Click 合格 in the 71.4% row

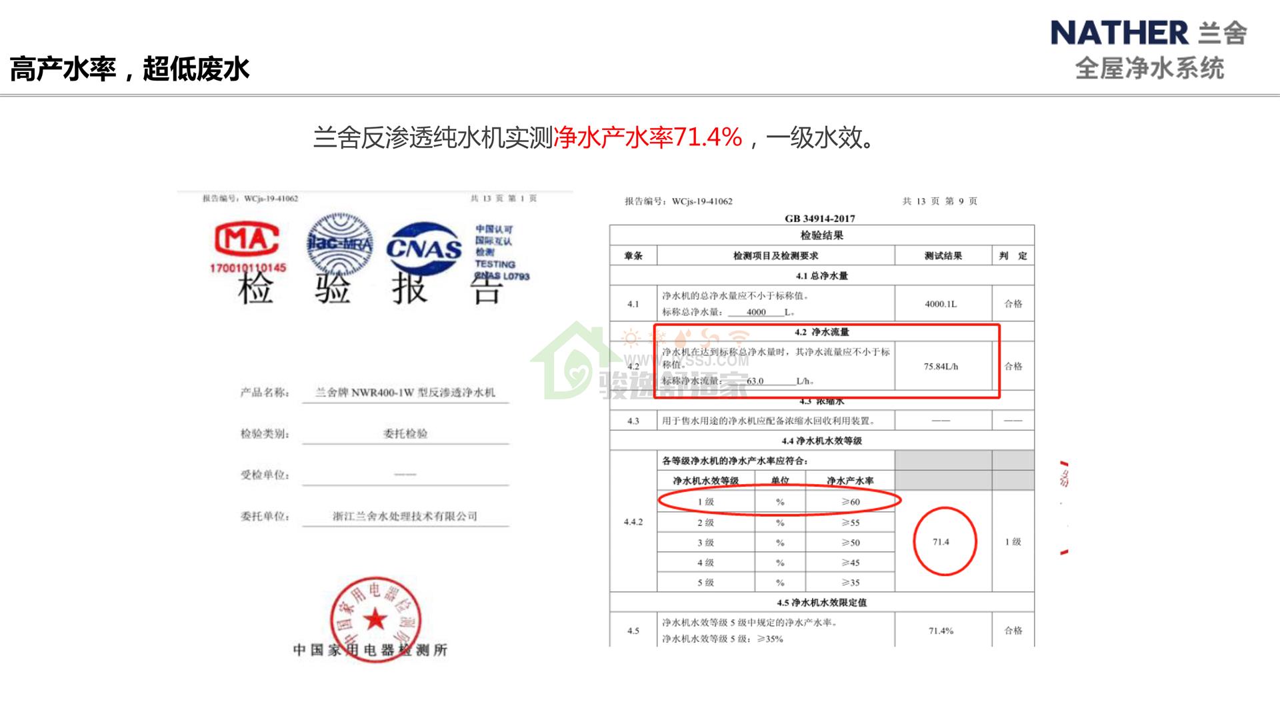1013,631
